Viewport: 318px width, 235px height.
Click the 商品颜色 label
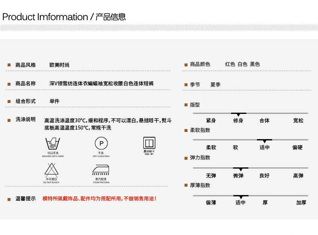click(200, 64)
